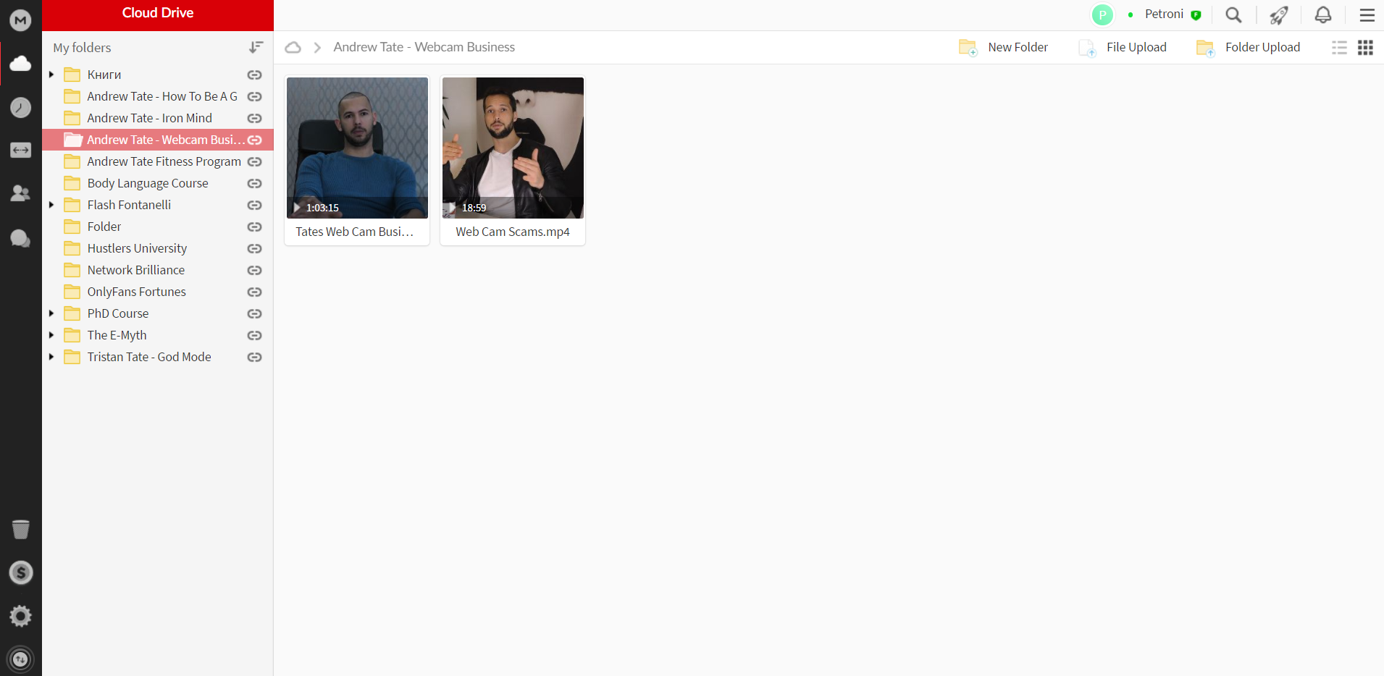Switch to thumbnail grid view
Viewport: 1384px width, 676px height.
1365,47
